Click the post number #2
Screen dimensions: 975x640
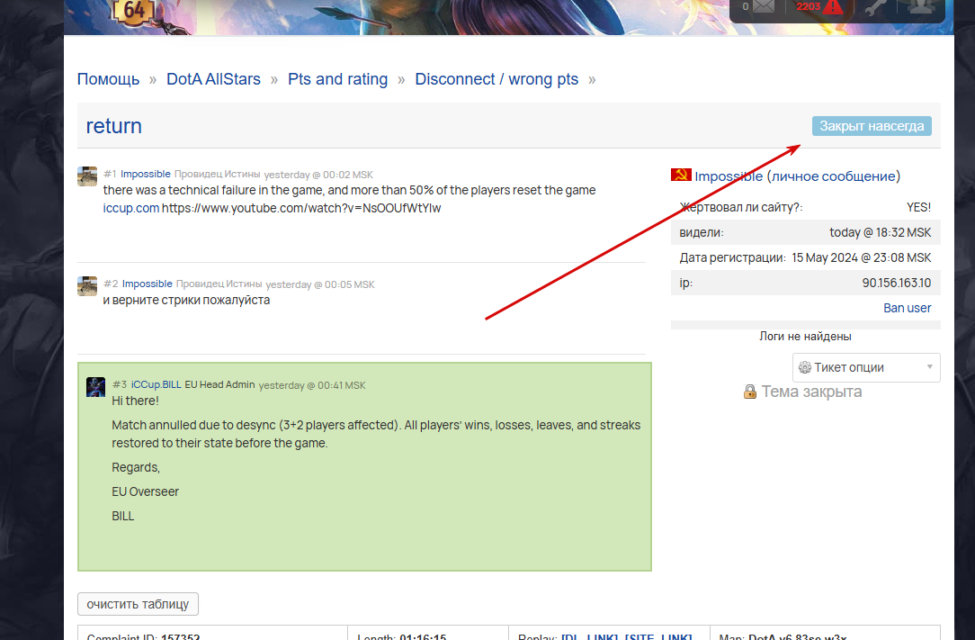(111, 284)
